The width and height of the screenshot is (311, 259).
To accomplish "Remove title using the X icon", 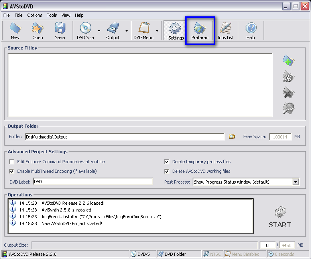I will [x=288, y=93].
